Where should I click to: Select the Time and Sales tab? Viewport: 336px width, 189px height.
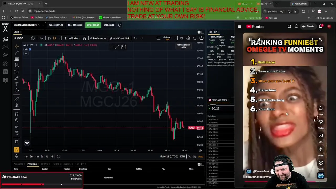click(219, 100)
